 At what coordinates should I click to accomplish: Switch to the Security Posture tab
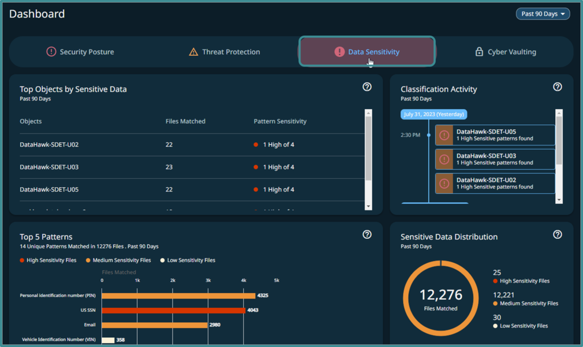pos(80,52)
